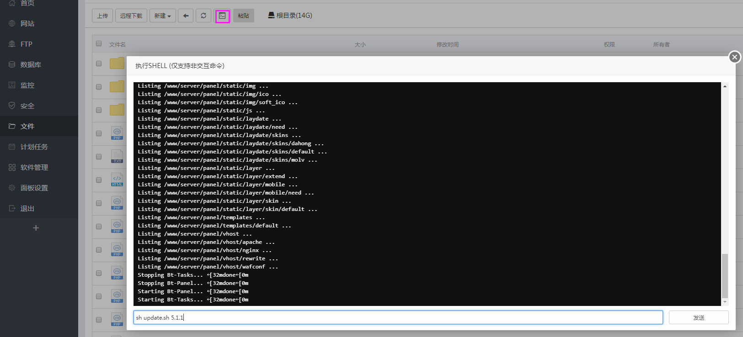The width and height of the screenshot is (743, 337).
Task: Click the 远程下载 (Remote download) button
Action: coord(131,16)
